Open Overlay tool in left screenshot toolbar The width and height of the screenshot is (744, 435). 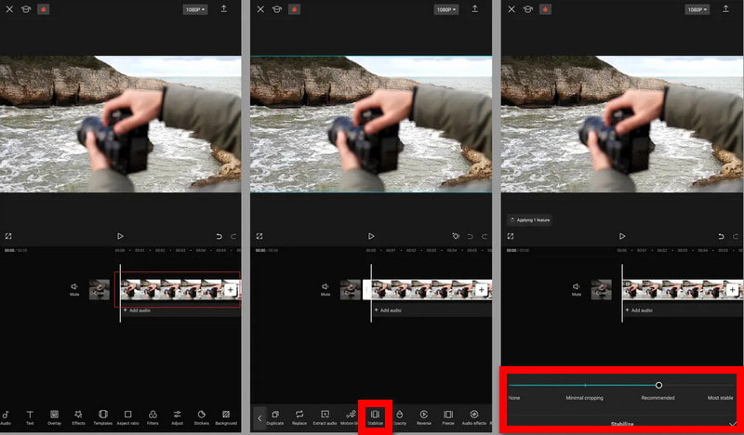click(54, 417)
